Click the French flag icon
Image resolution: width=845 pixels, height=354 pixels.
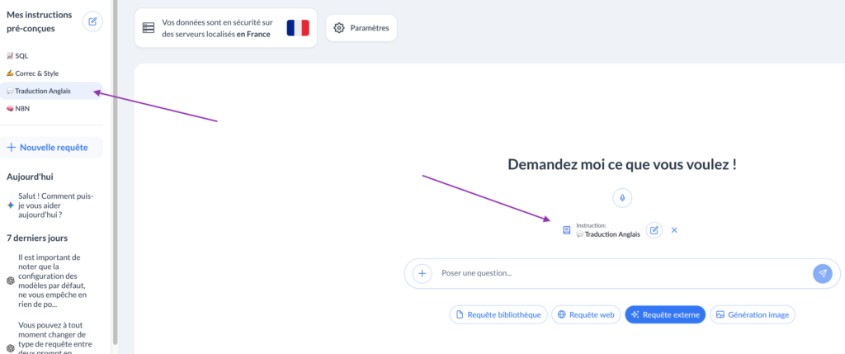(297, 28)
